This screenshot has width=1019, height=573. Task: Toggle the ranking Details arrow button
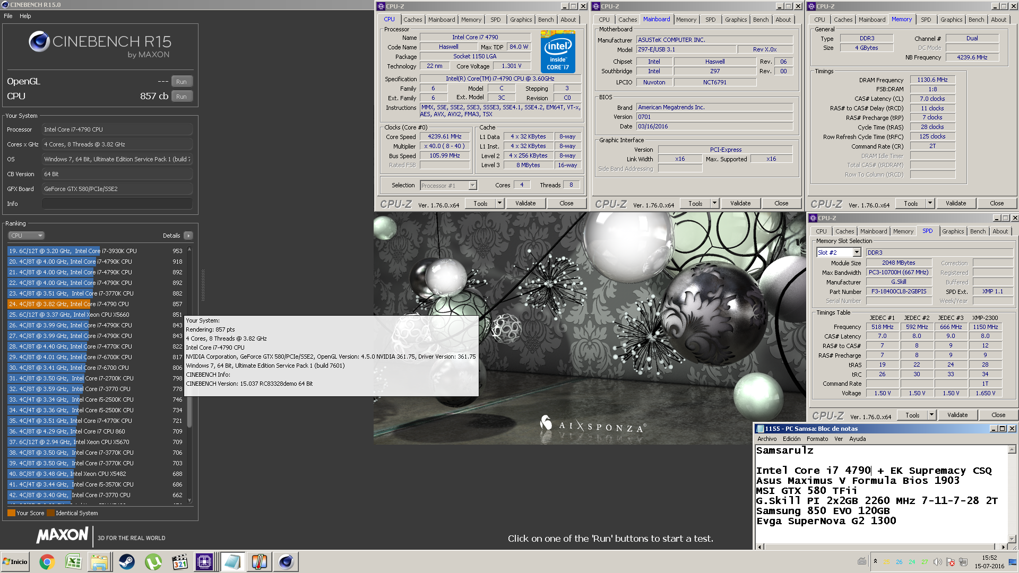(x=188, y=236)
